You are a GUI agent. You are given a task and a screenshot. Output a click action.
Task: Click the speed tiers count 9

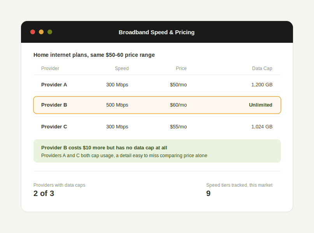point(208,193)
